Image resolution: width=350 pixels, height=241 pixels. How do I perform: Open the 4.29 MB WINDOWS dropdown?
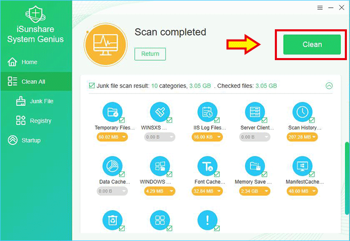coord(160,191)
